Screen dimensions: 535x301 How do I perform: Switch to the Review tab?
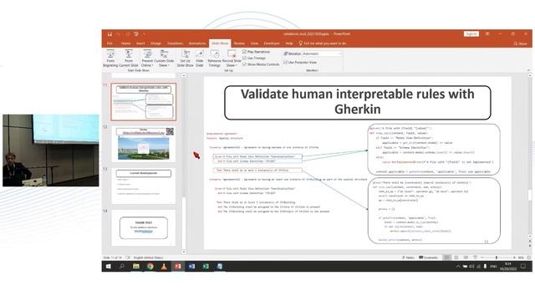(x=239, y=43)
